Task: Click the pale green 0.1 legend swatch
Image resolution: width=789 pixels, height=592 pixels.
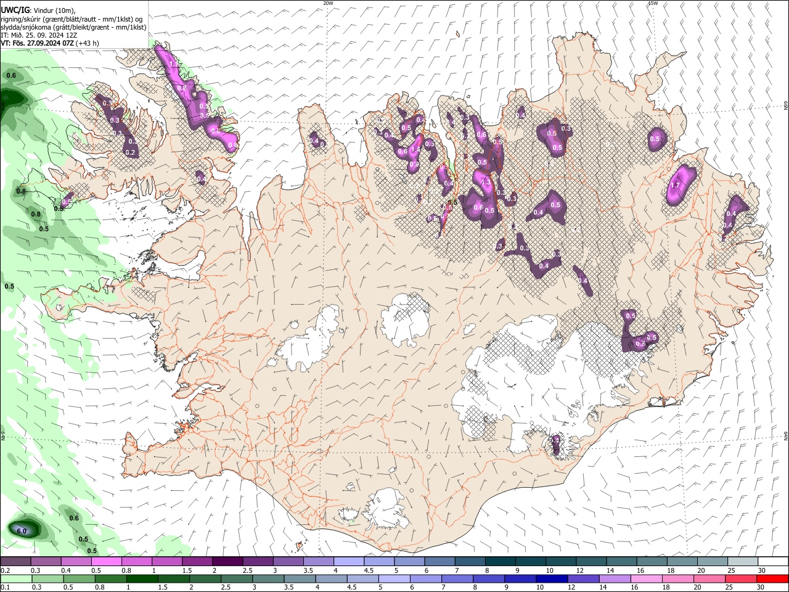Action: pyautogui.click(x=15, y=578)
